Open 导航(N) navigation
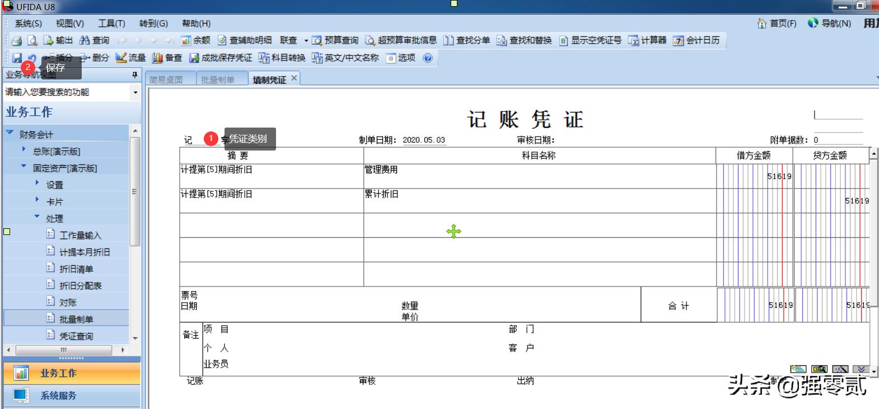This screenshot has height=409, width=879. pos(829,23)
